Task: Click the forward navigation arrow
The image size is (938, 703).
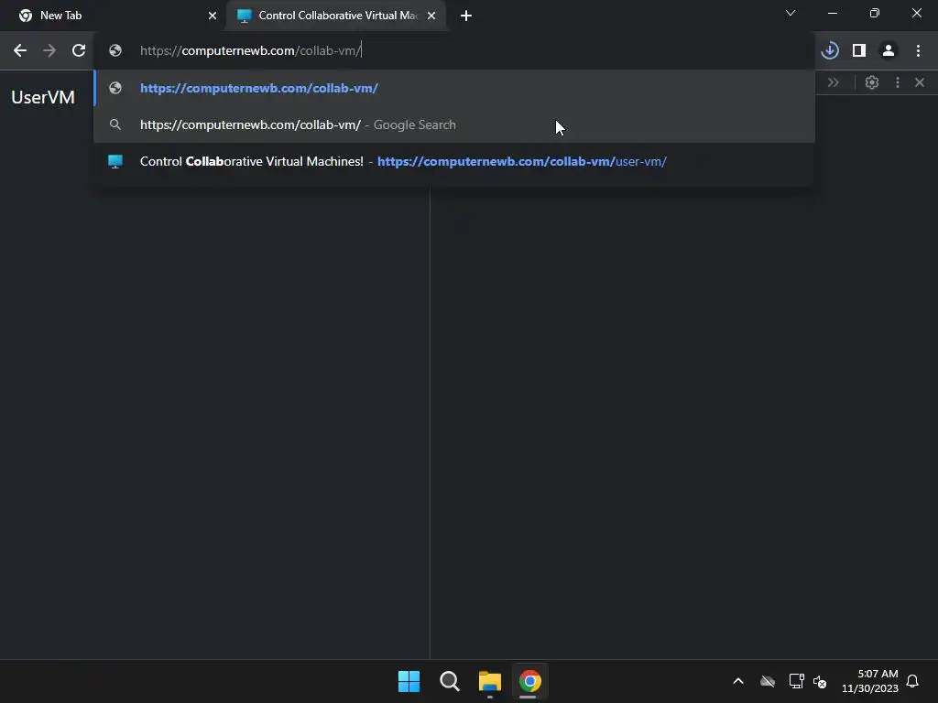Action: pyautogui.click(x=49, y=51)
